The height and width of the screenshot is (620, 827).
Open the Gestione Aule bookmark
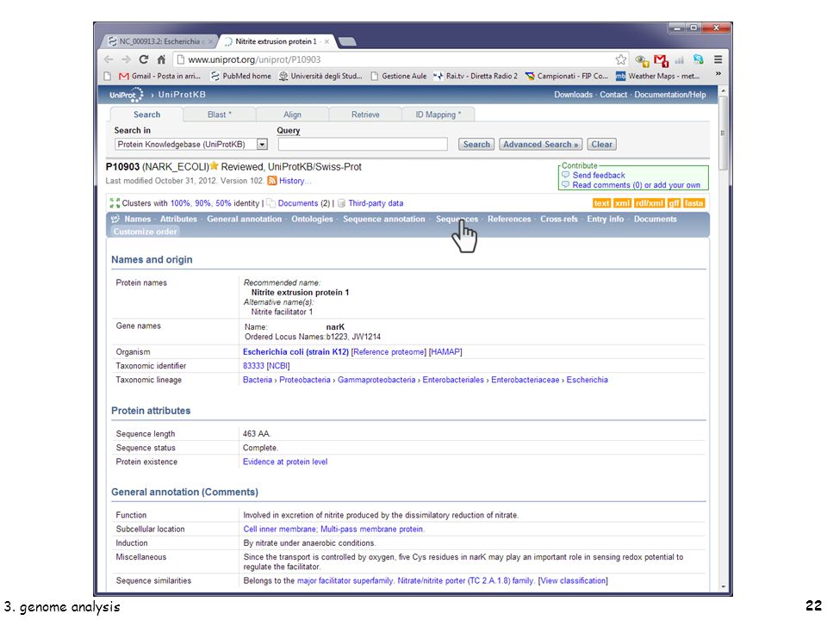coord(399,76)
